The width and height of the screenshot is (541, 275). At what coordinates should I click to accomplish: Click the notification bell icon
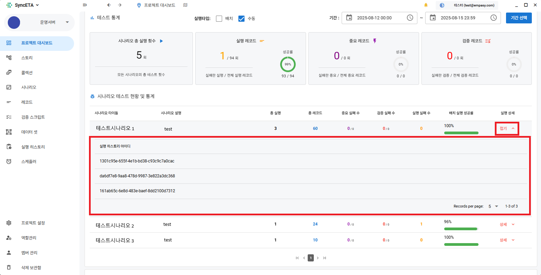tap(426, 5)
